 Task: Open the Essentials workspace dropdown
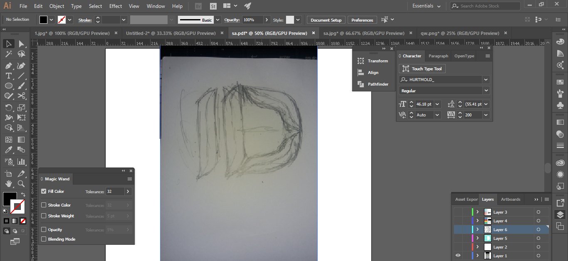pyautogui.click(x=426, y=6)
